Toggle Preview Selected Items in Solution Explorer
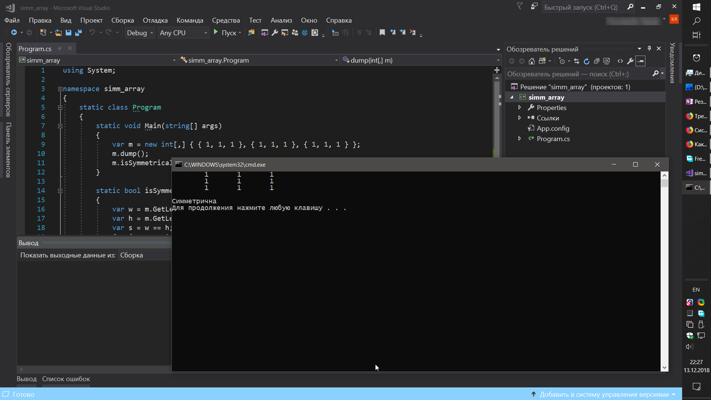This screenshot has height=400, width=711. [641, 61]
